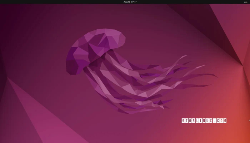Image resolution: width=250 pixels, height=143 pixels.
Task: Select the '9' tile in the watermark
Action: pyautogui.click(x=183, y=121)
